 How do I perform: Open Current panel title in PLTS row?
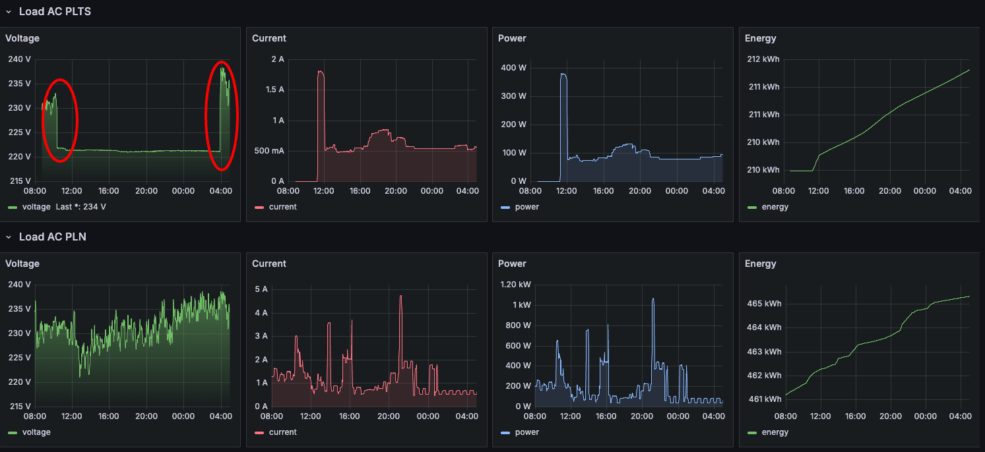(269, 38)
